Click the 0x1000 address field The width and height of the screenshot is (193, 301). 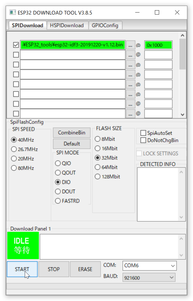click(x=158, y=45)
